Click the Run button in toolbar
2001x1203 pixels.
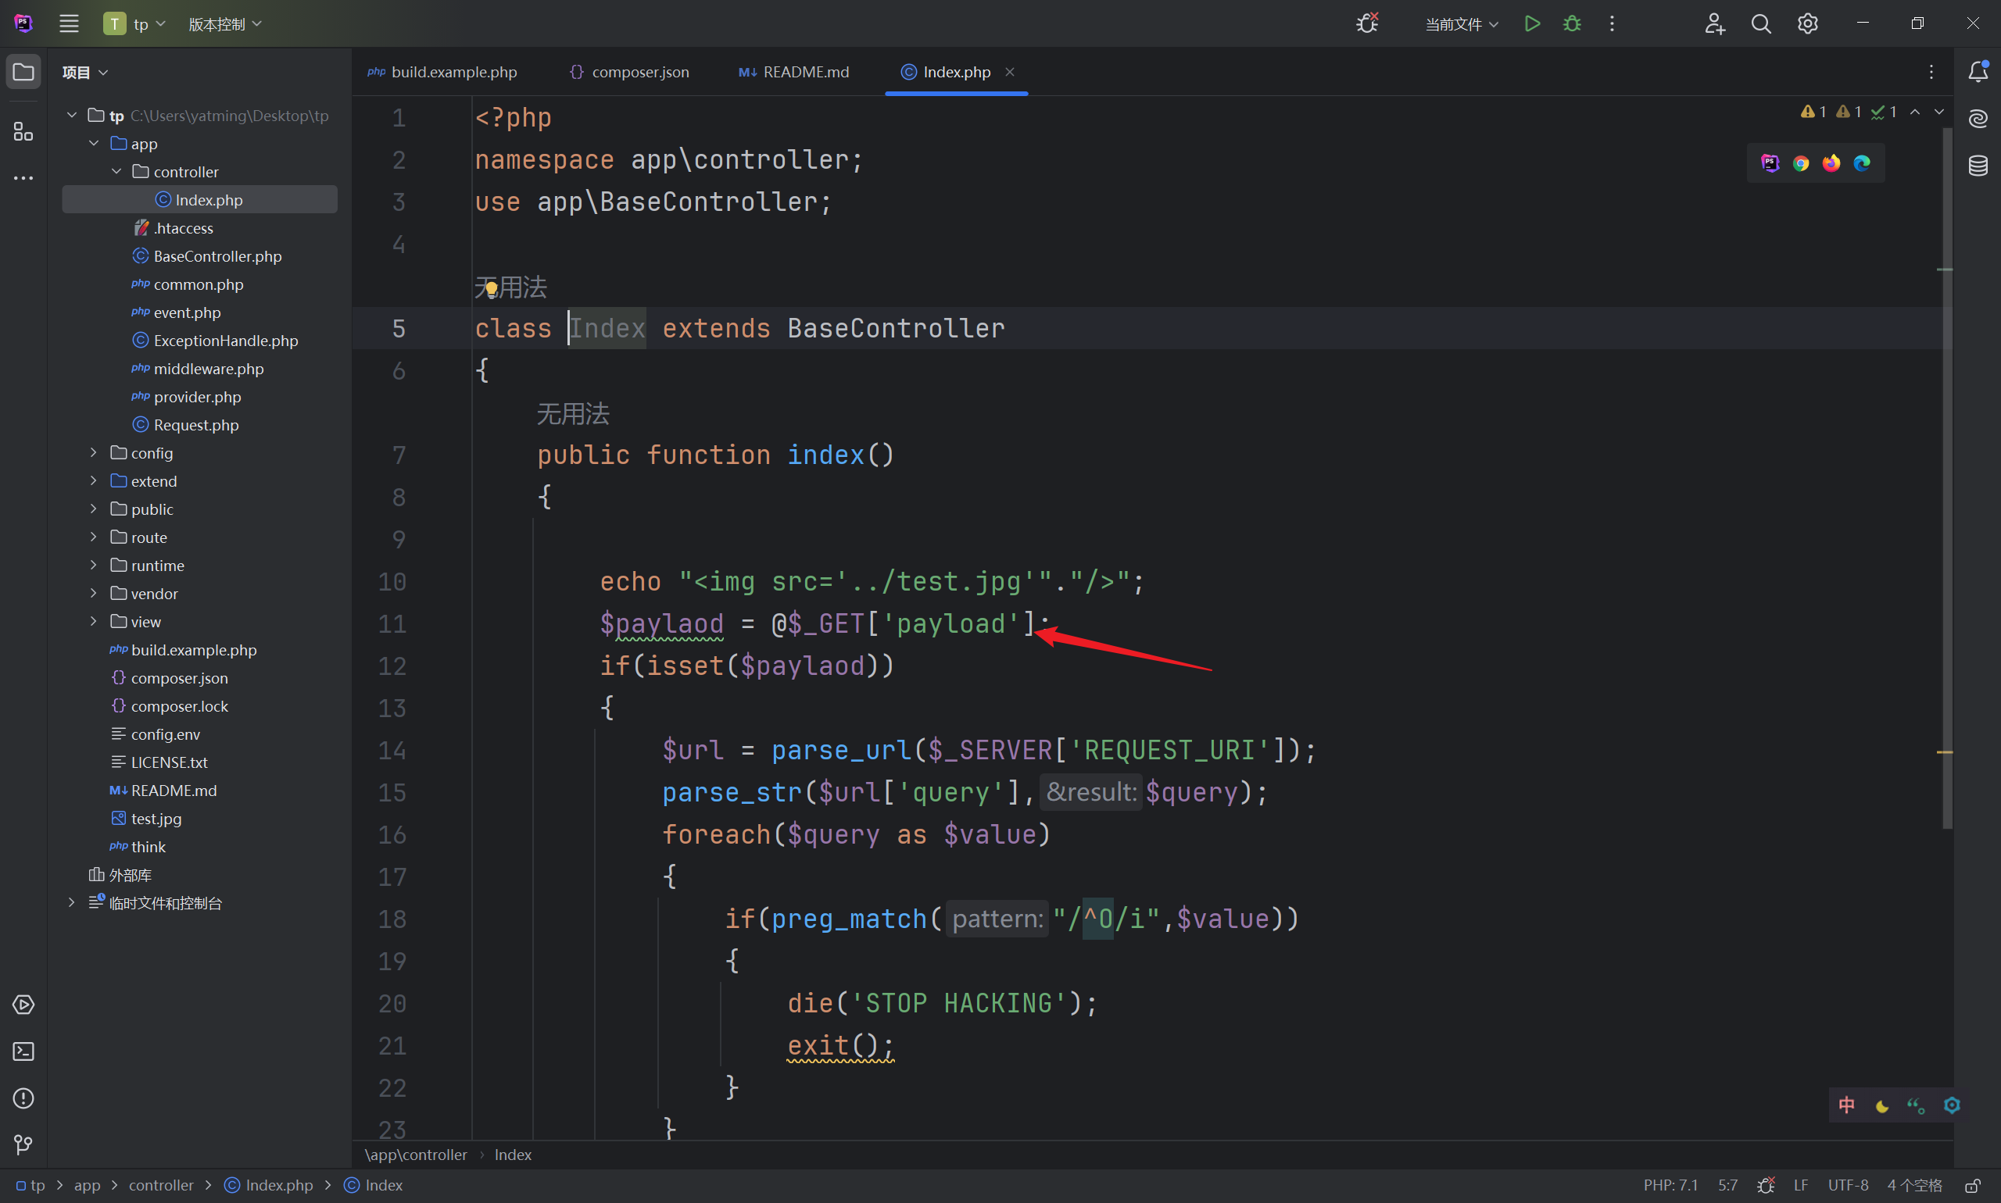point(1531,23)
